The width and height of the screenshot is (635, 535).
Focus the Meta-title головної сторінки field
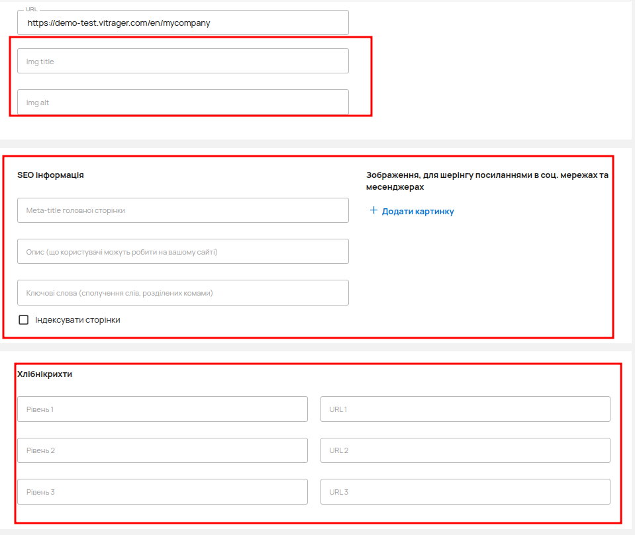pos(183,210)
